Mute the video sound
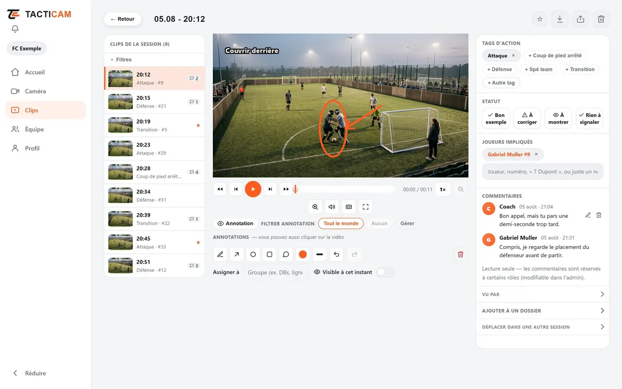This screenshot has height=389, width=622. click(332, 207)
